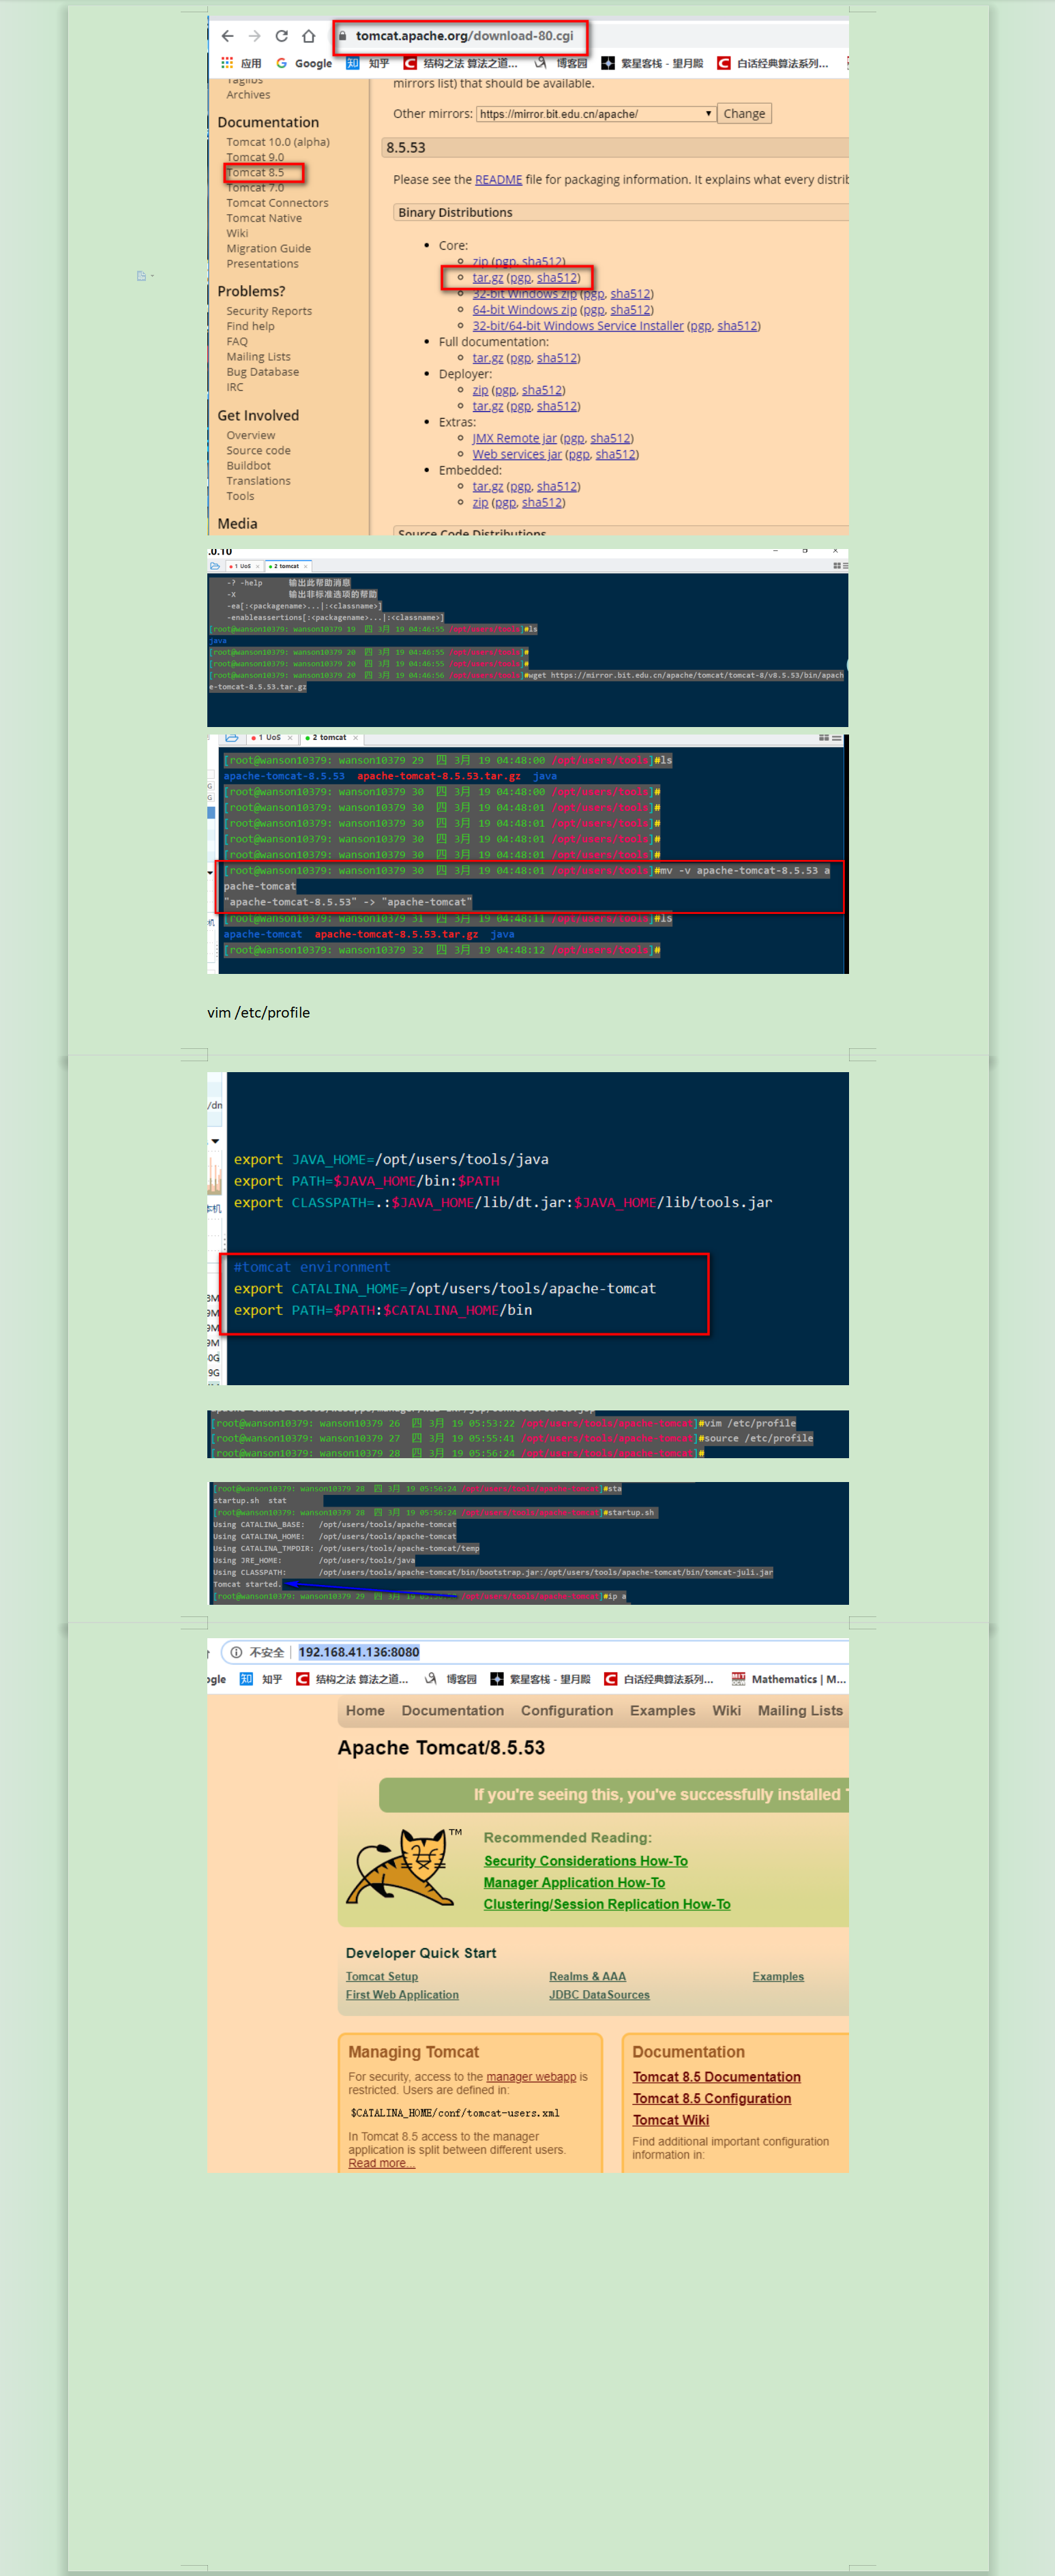Click the Web services jar link
Viewport: 1055px width, 2576px height.
(517, 454)
